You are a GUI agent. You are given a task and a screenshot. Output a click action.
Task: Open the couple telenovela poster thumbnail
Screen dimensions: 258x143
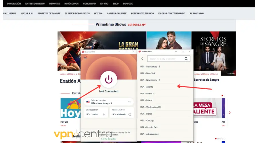pyautogui.click(x=169, y=40)
